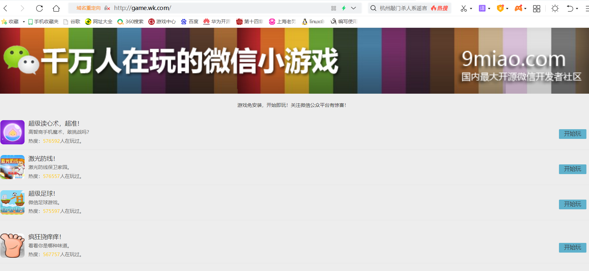This screenshot has height=271, width=589.
Task: Go back to the previous page
Action: pyautogui.click(x=5, y=8)
